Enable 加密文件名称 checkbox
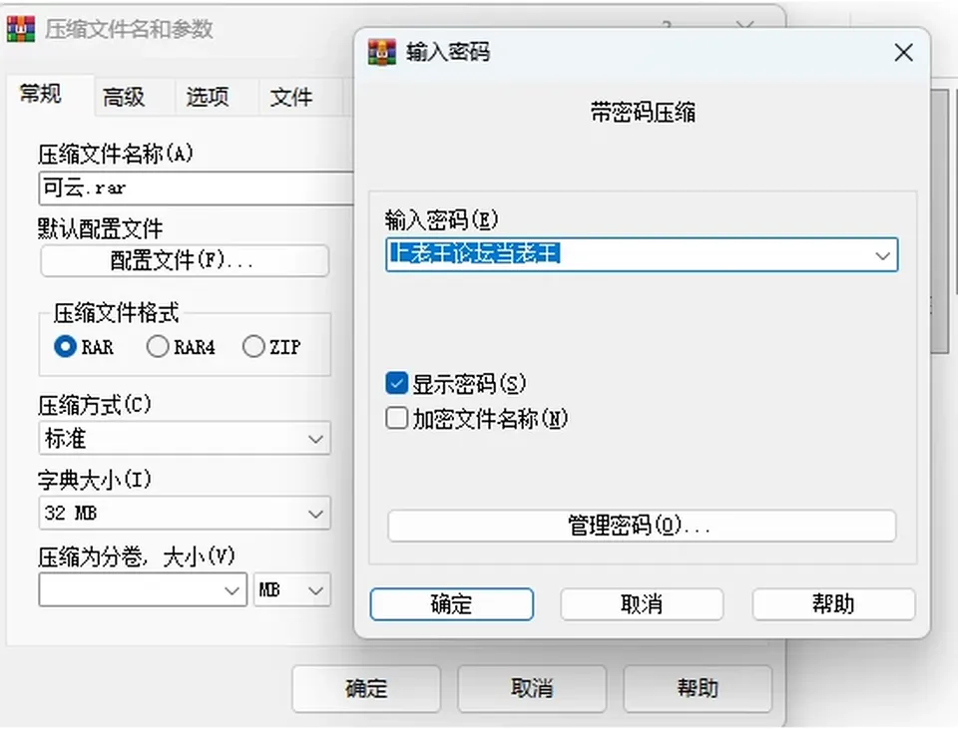 pyautogui.click(x=396, y=419)
